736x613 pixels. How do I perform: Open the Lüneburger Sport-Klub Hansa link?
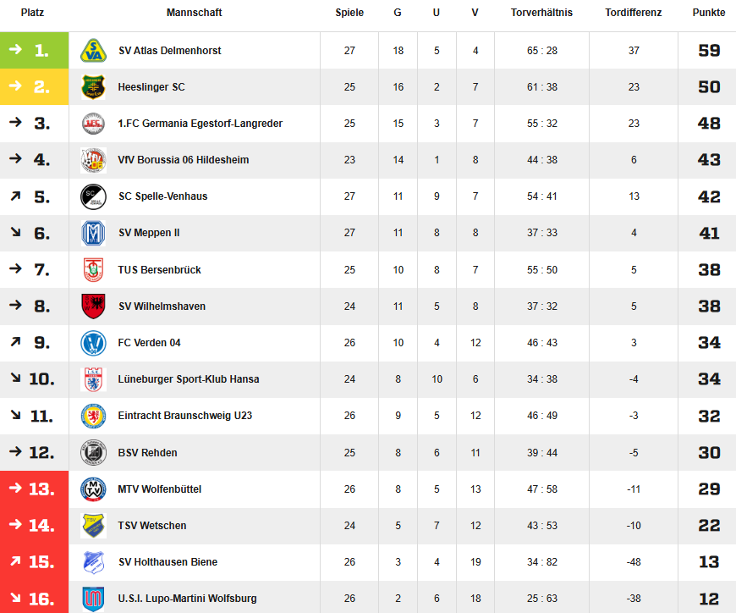pyautogui.click(x=189, y=379)
